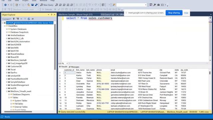Click the Save icon in toolbar
Viewport: 213px width, 120px height.
33,5
